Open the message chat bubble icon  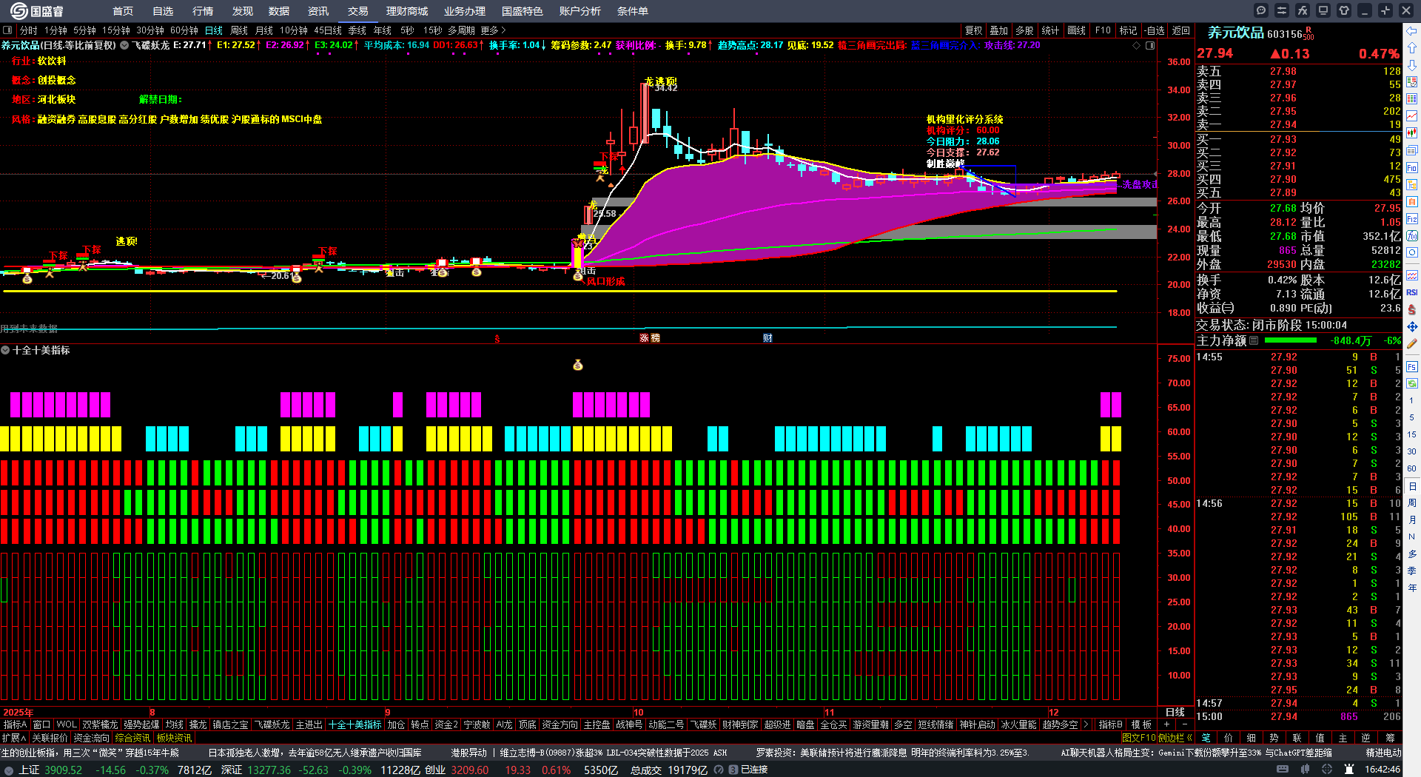click(1261, 10)
